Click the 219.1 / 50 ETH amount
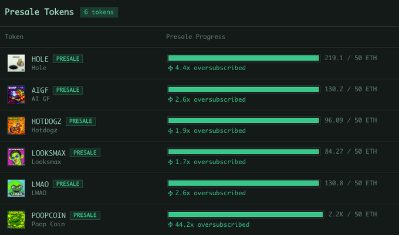This screenshot has width=399, height=235. pyautogui.click(x=350, y=58)
